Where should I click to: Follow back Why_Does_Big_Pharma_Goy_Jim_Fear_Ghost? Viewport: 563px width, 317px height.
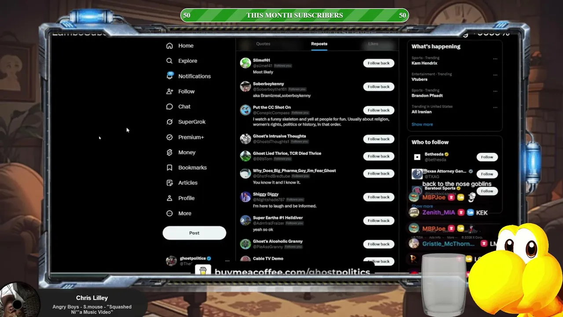[x=379, y=173]
